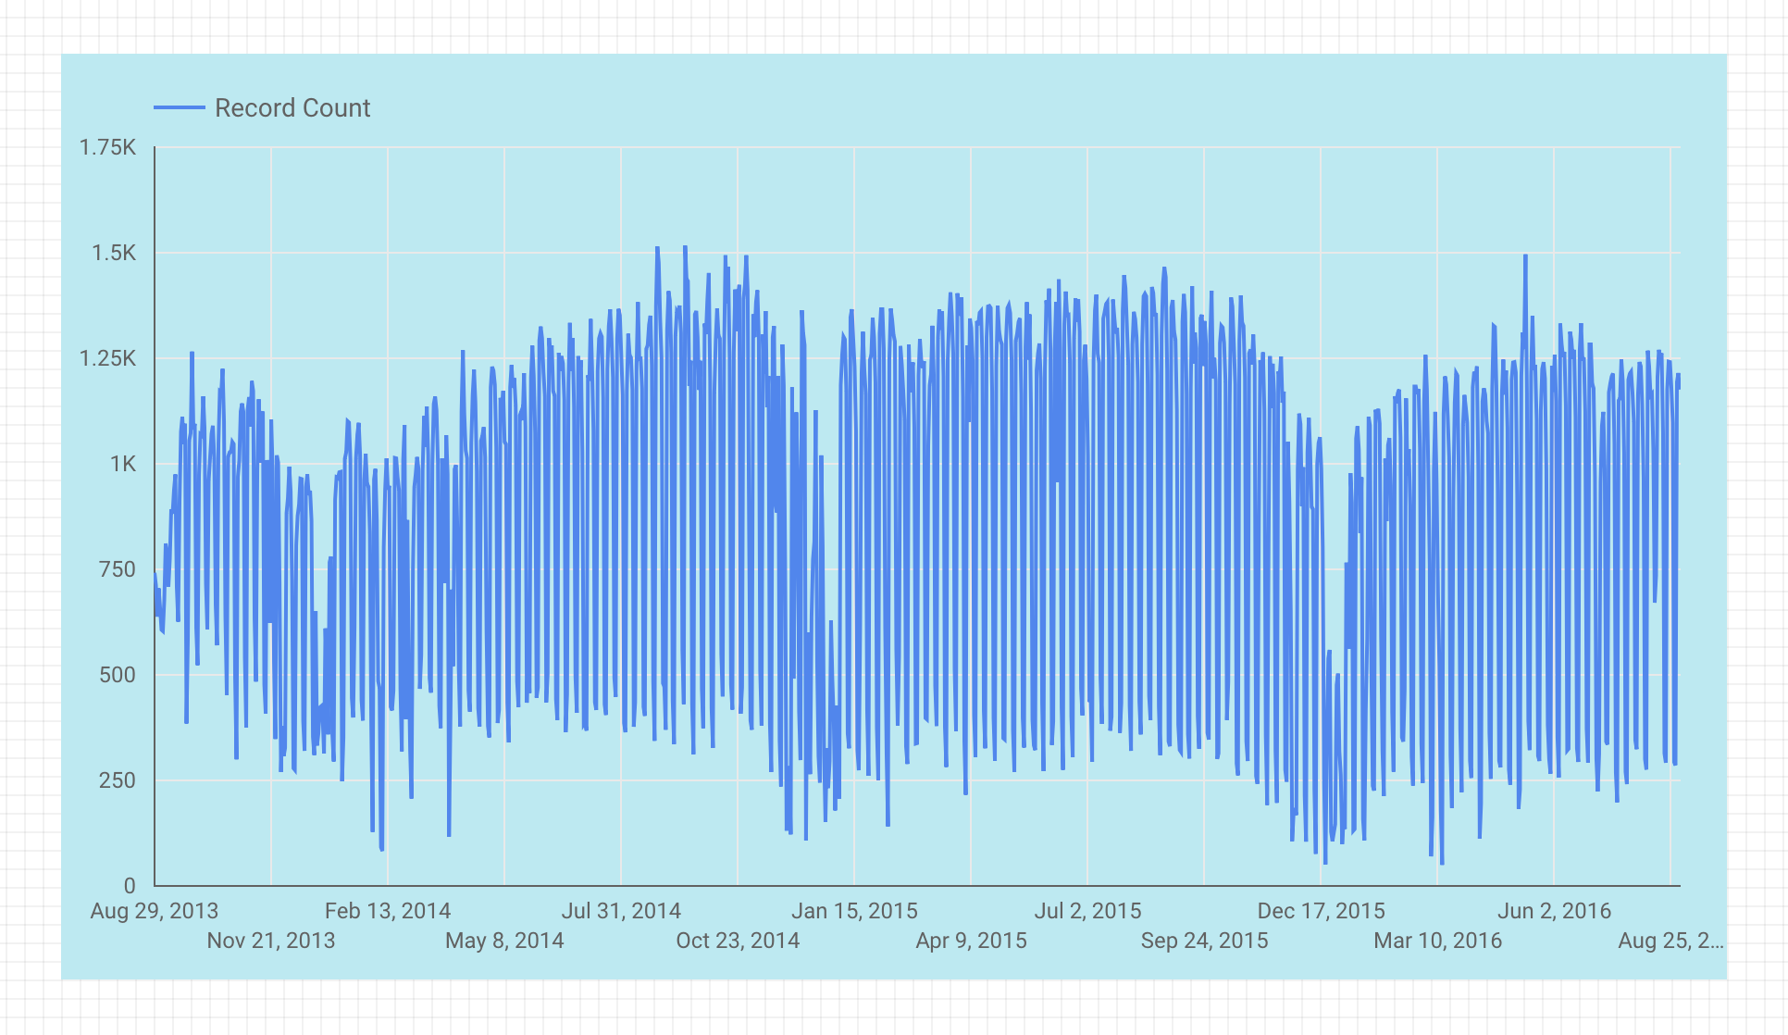Viewport: 1788px width, 1035px height.
Task: Click the Record Count legend label
Action: pos(292,108)
